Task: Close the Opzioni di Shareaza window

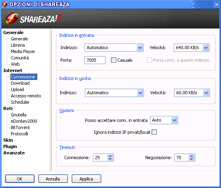Action: pyautogui.click(x=217, y=4)
